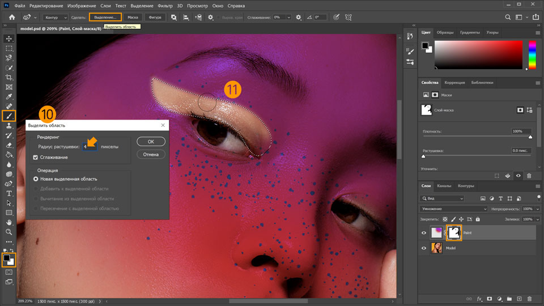Screen dimensions: 544x306
Task: Open the Файл menu
Action: pos(20,6)
